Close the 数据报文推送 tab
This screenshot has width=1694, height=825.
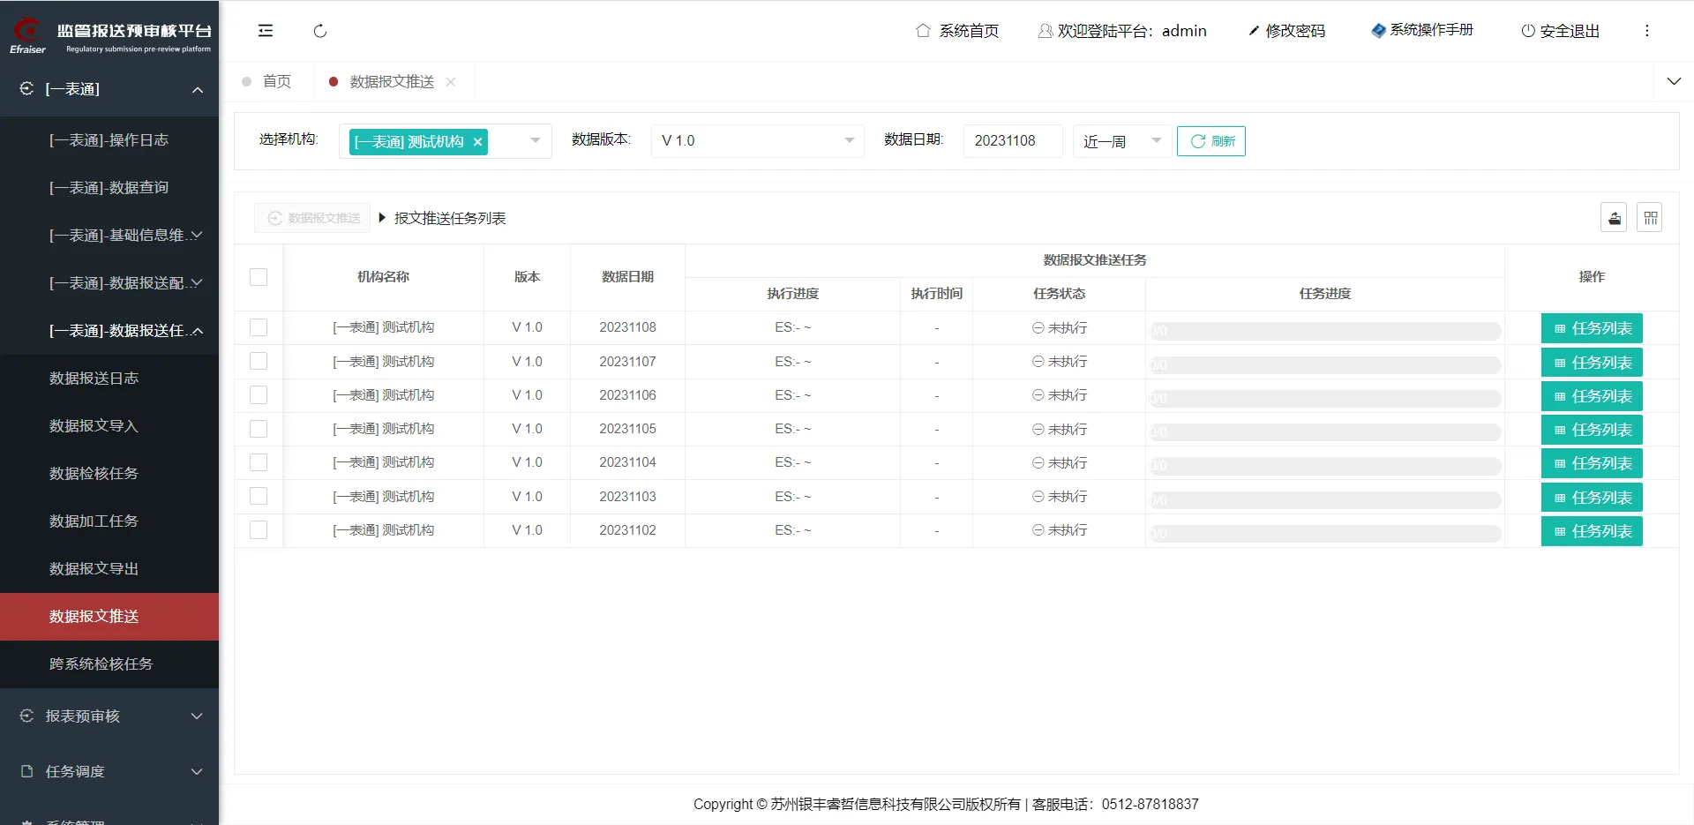click(451, 82)
